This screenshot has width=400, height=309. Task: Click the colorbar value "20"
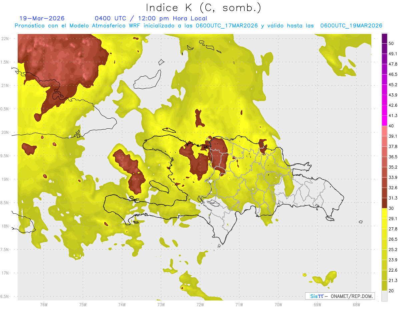click(391, 291)
